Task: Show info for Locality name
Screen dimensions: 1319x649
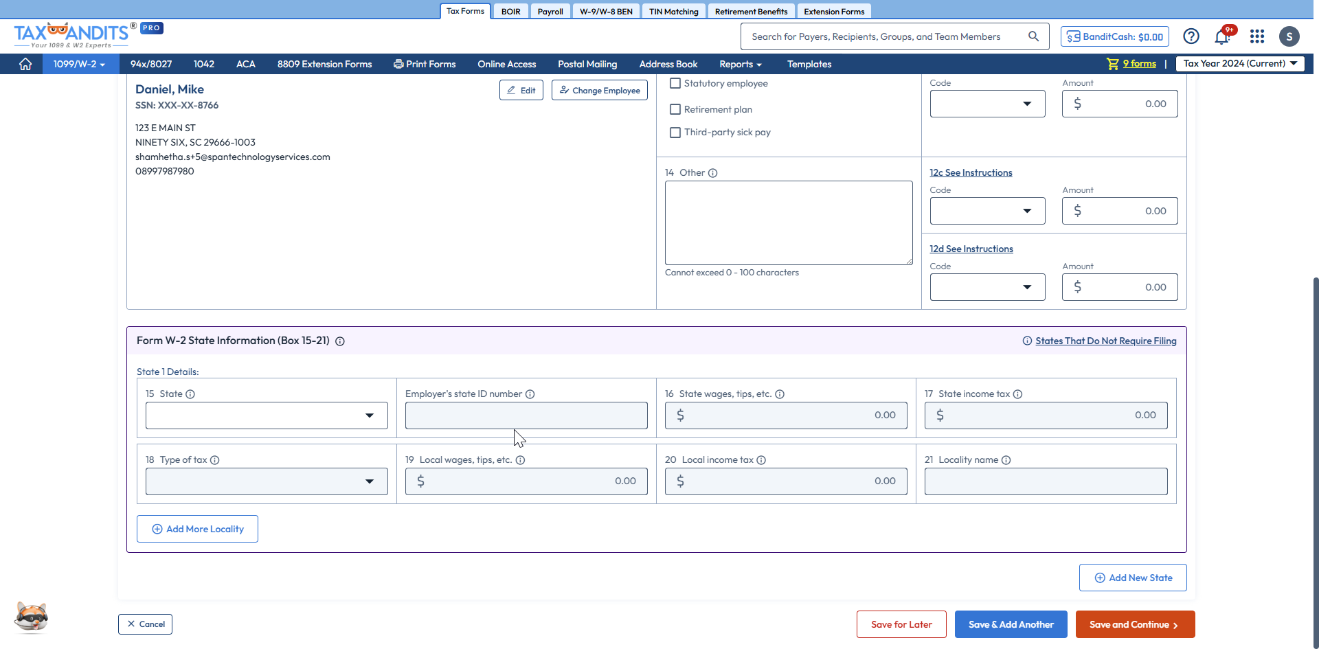Action: click(x=1006, y=460)
